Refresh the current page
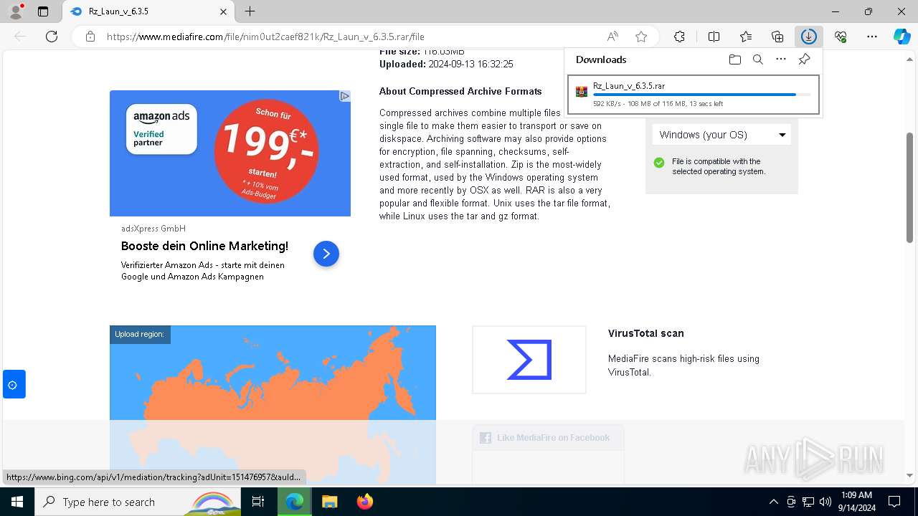This screenshot has height=516, width=918. (x=52, y=37)
